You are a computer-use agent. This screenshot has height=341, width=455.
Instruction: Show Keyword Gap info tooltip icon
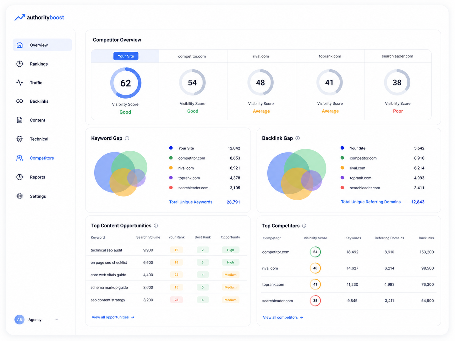pyautogui.click(x=127, y=138)
